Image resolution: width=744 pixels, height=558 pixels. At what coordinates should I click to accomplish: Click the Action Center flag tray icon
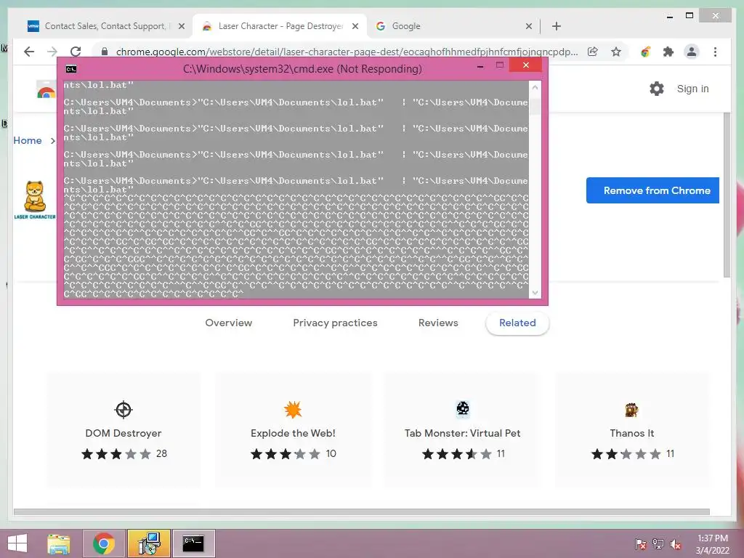pos(641,543)
